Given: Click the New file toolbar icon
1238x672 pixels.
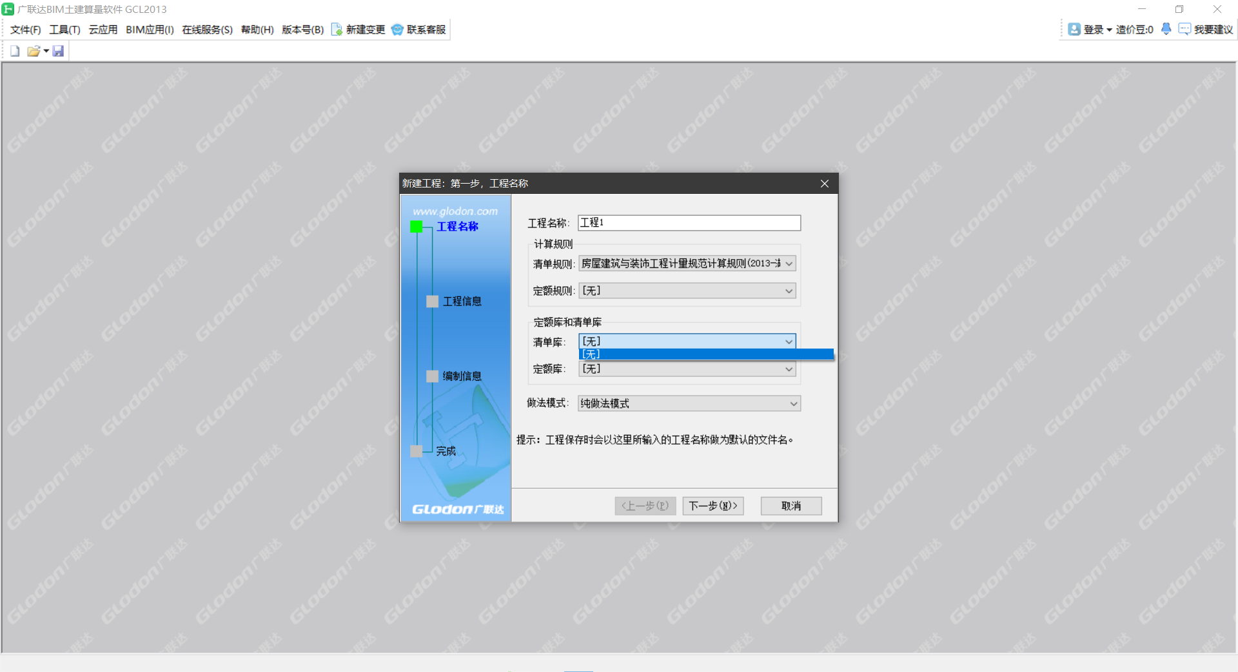Looking at the screenshot, I should click(15, 51).
